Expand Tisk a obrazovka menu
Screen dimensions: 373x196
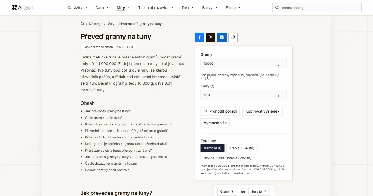click(x=156, y=8)
